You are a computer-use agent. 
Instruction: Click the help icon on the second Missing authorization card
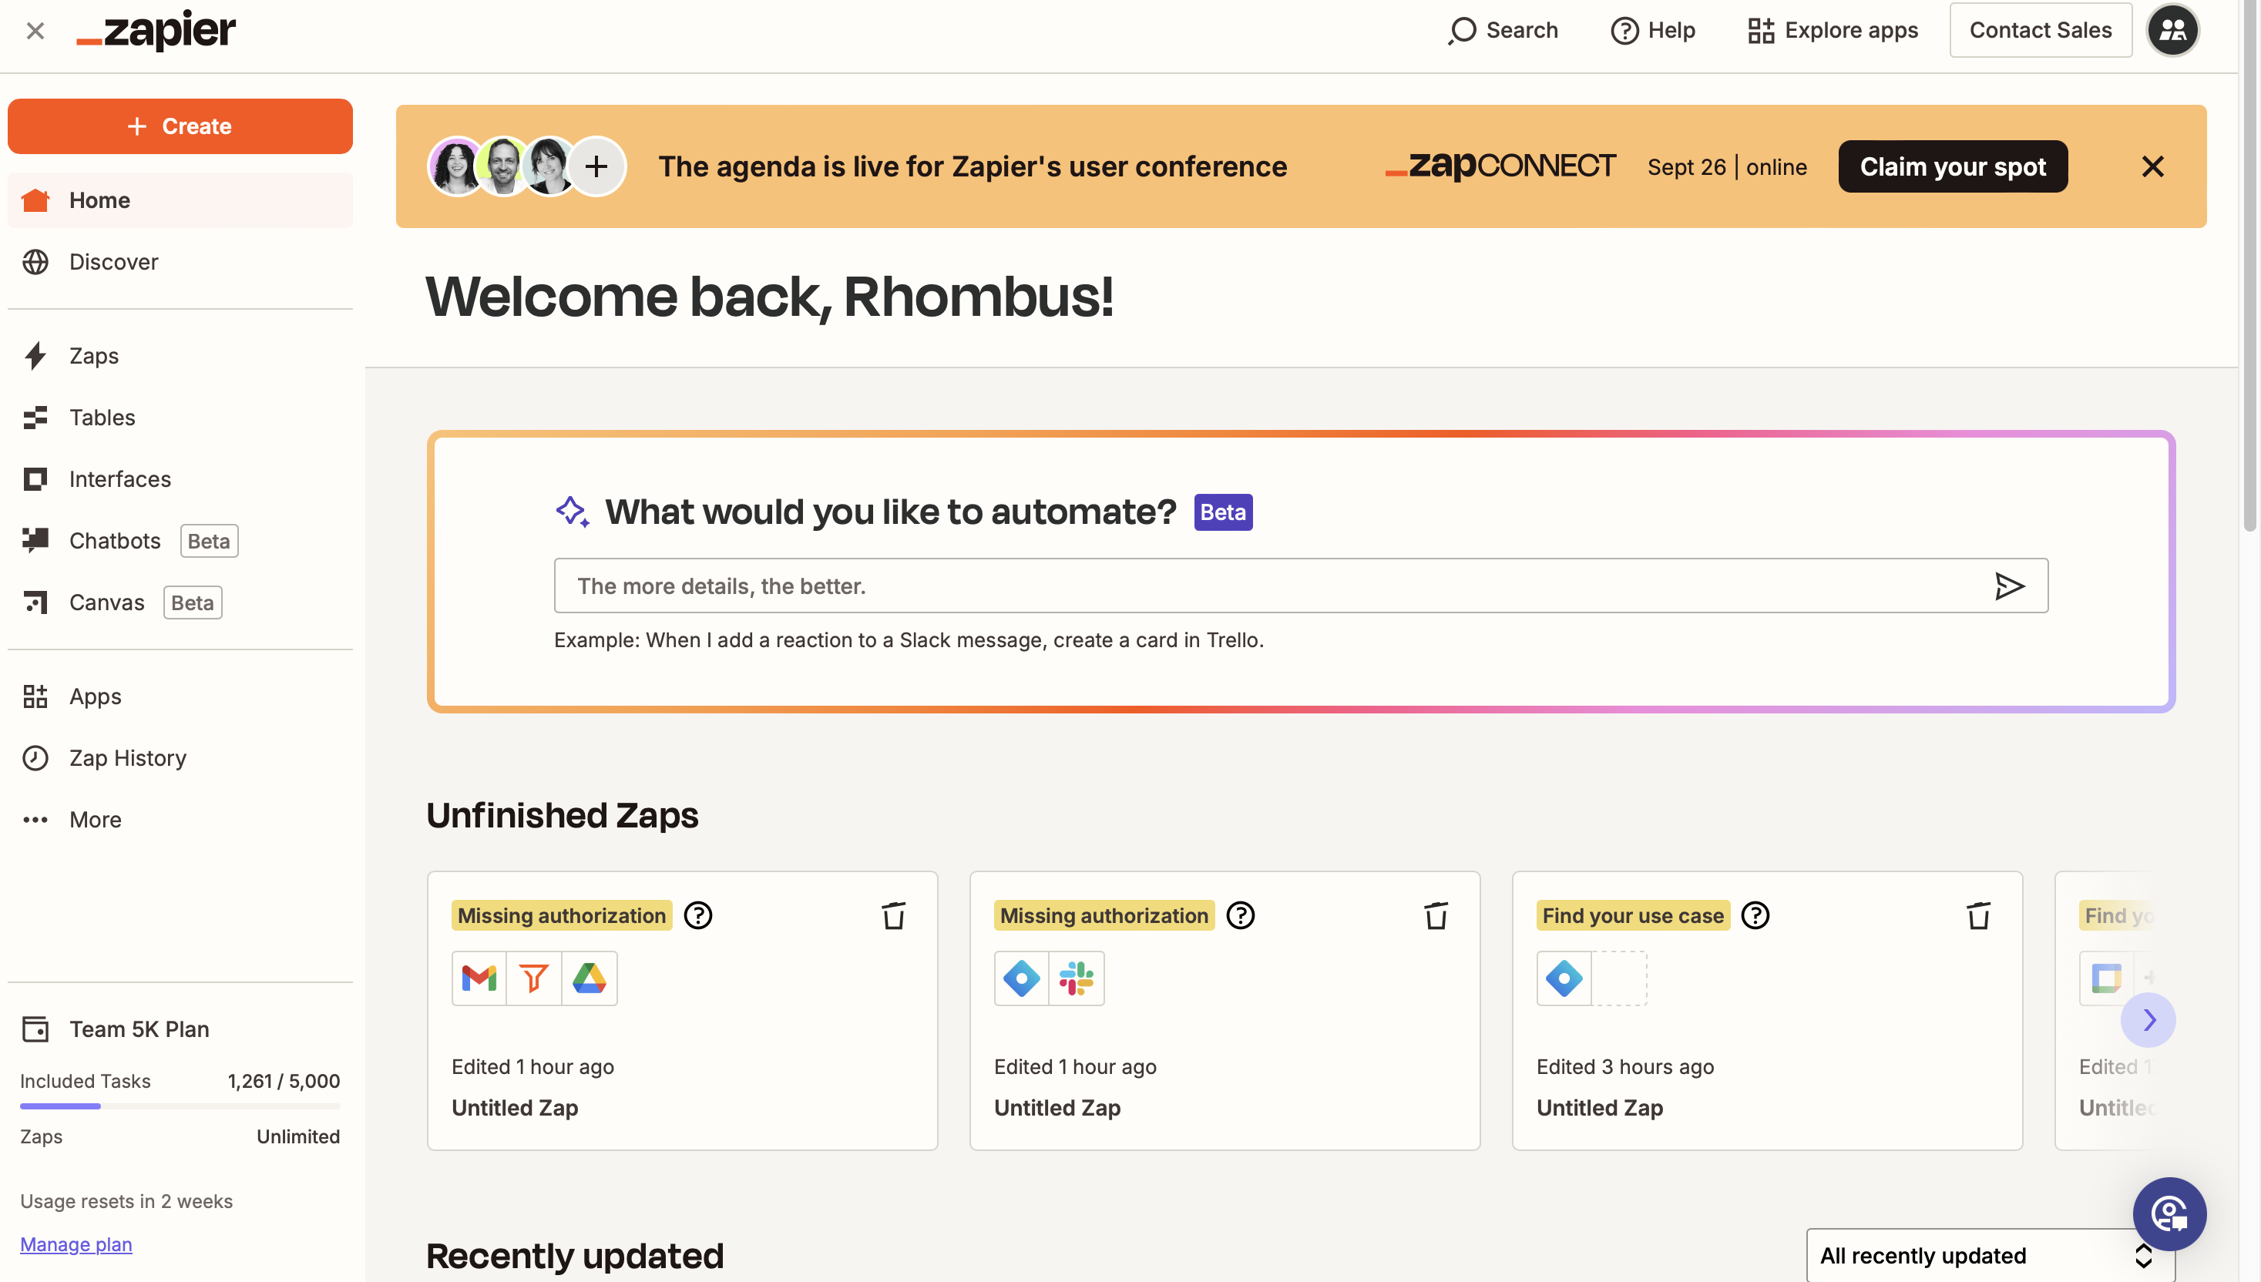tap(1241, 916)
